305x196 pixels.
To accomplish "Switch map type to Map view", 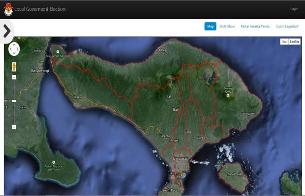I will tap(284, 42).
